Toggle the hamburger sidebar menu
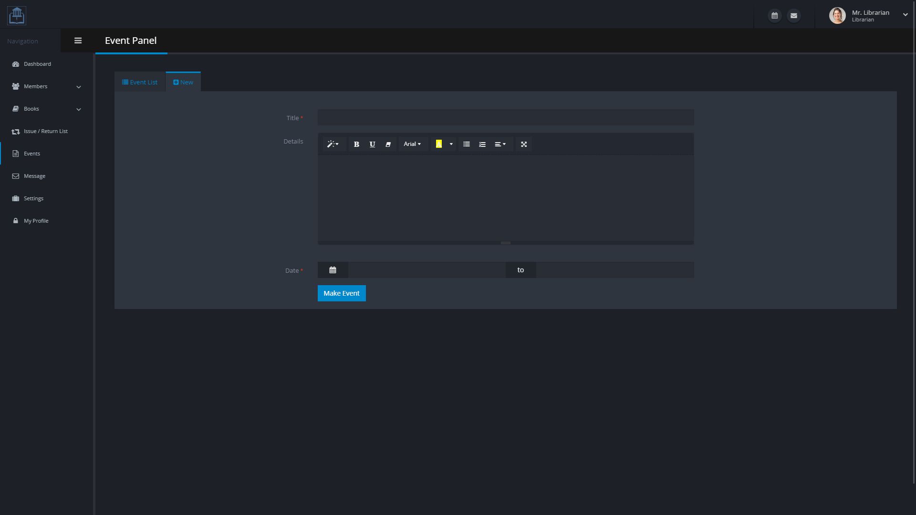This screenshot has width=916, height=515. pos(78,41)
